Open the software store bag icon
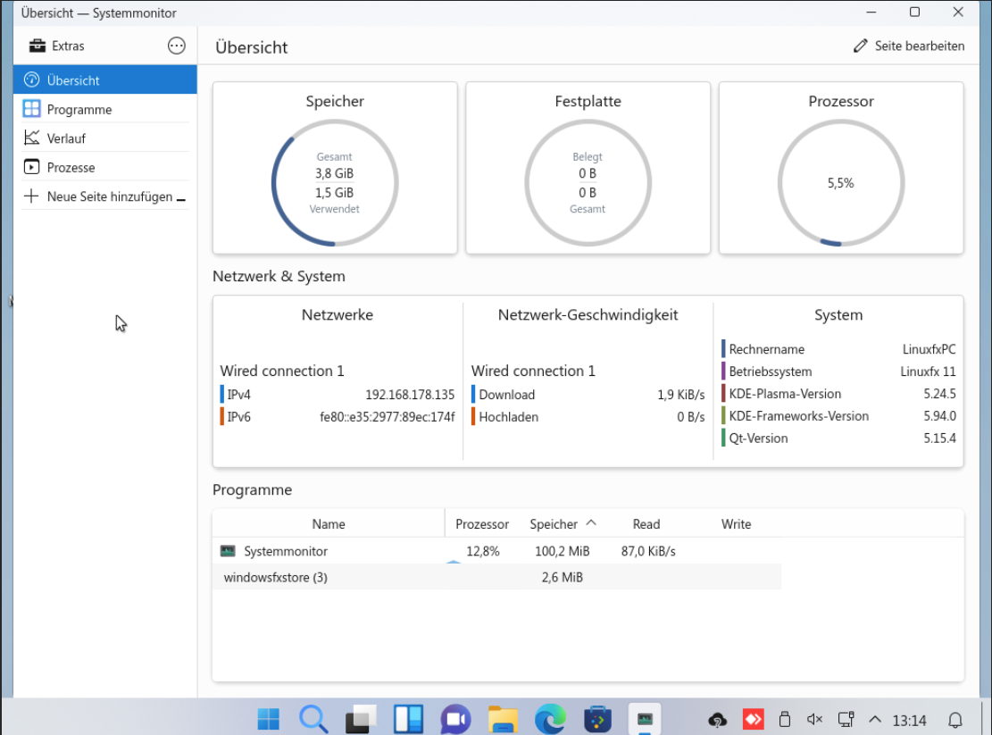 click(x=597, y=719)
